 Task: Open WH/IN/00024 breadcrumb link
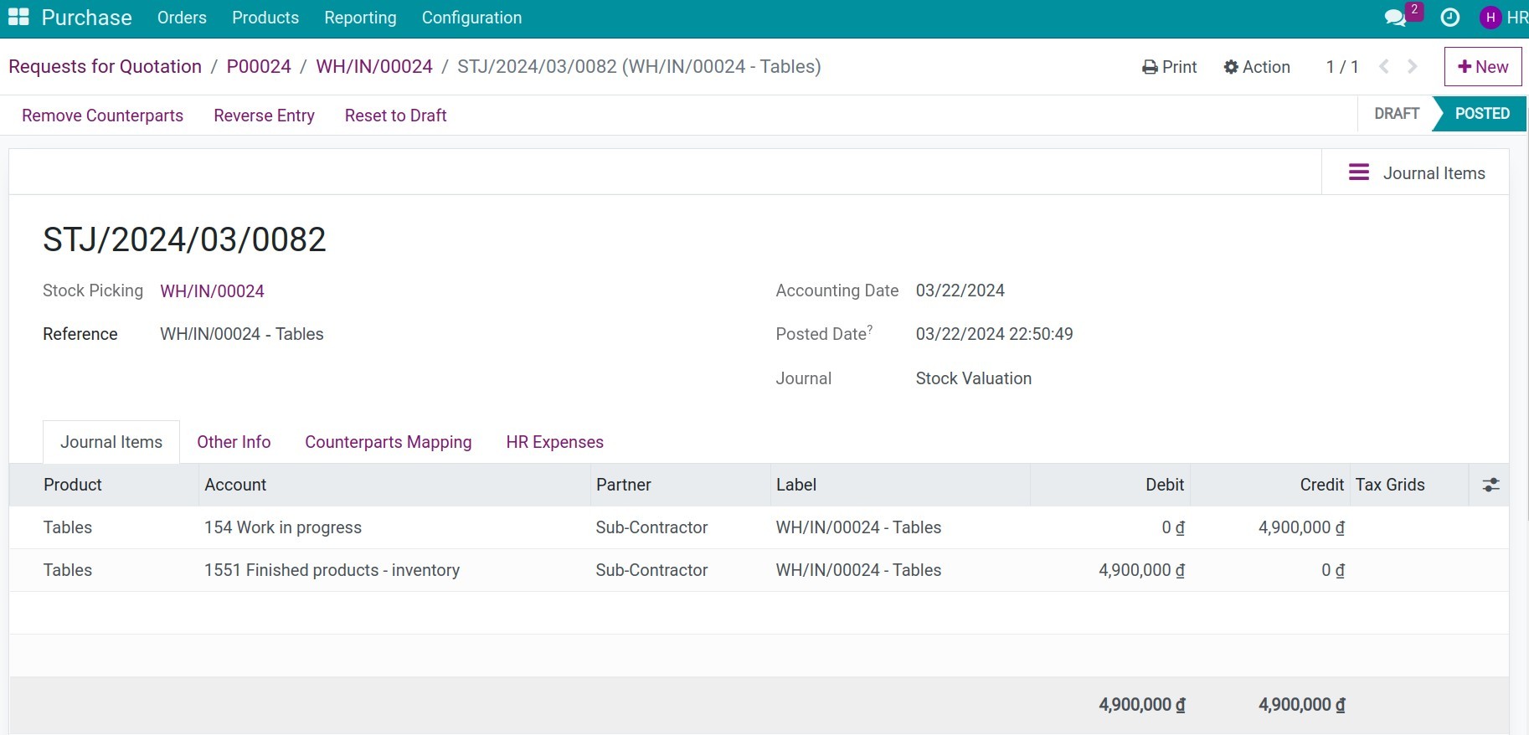click(x=374, y=66)
